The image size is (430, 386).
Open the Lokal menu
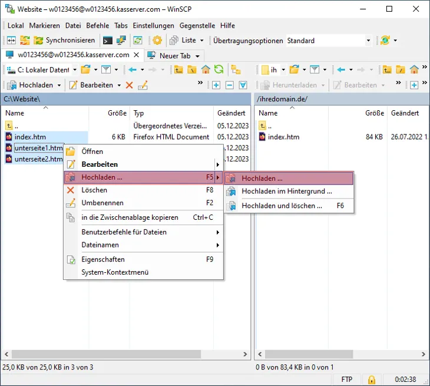(x=16, y=25)
